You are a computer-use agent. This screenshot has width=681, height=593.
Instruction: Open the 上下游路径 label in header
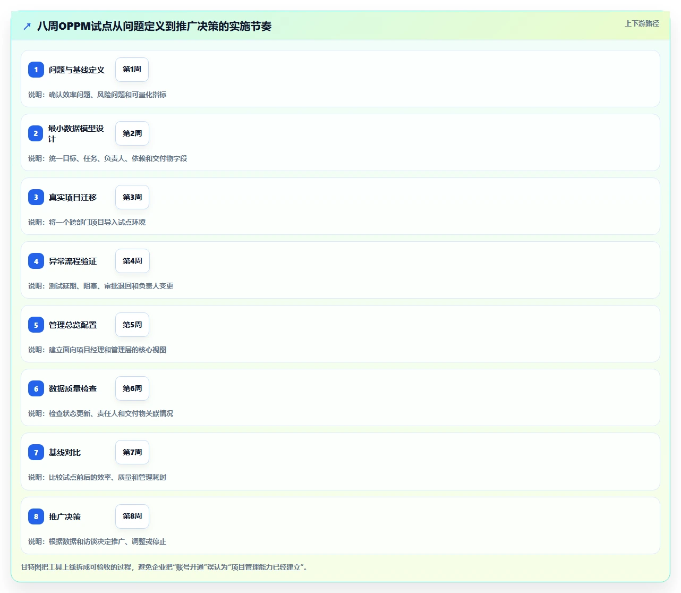tap(642, 23)
